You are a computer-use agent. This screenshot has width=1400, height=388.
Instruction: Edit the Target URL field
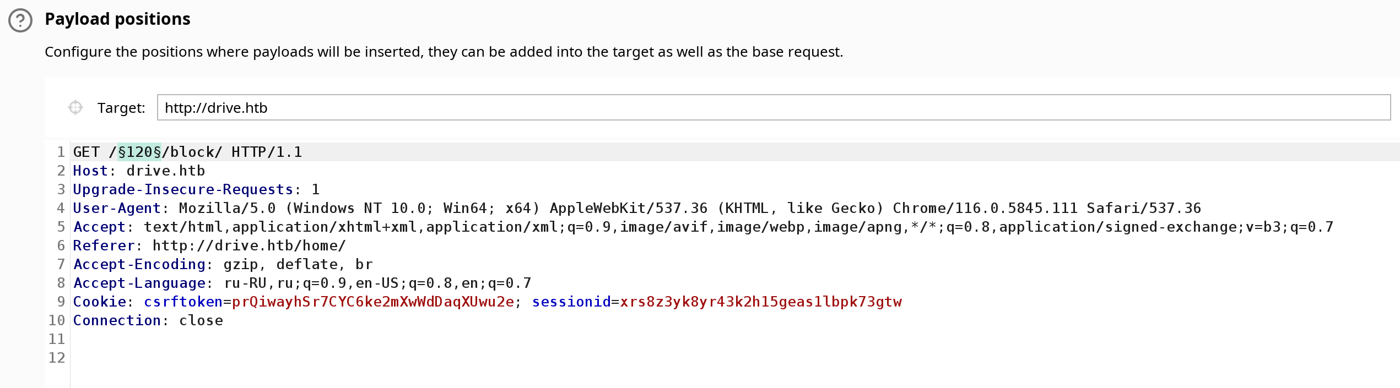tap(774, 107)
